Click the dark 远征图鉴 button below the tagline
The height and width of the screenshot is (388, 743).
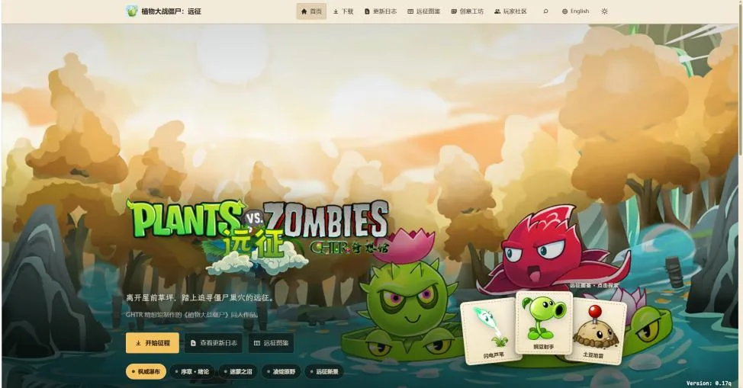pyautogui.click(x=271, y=343)
